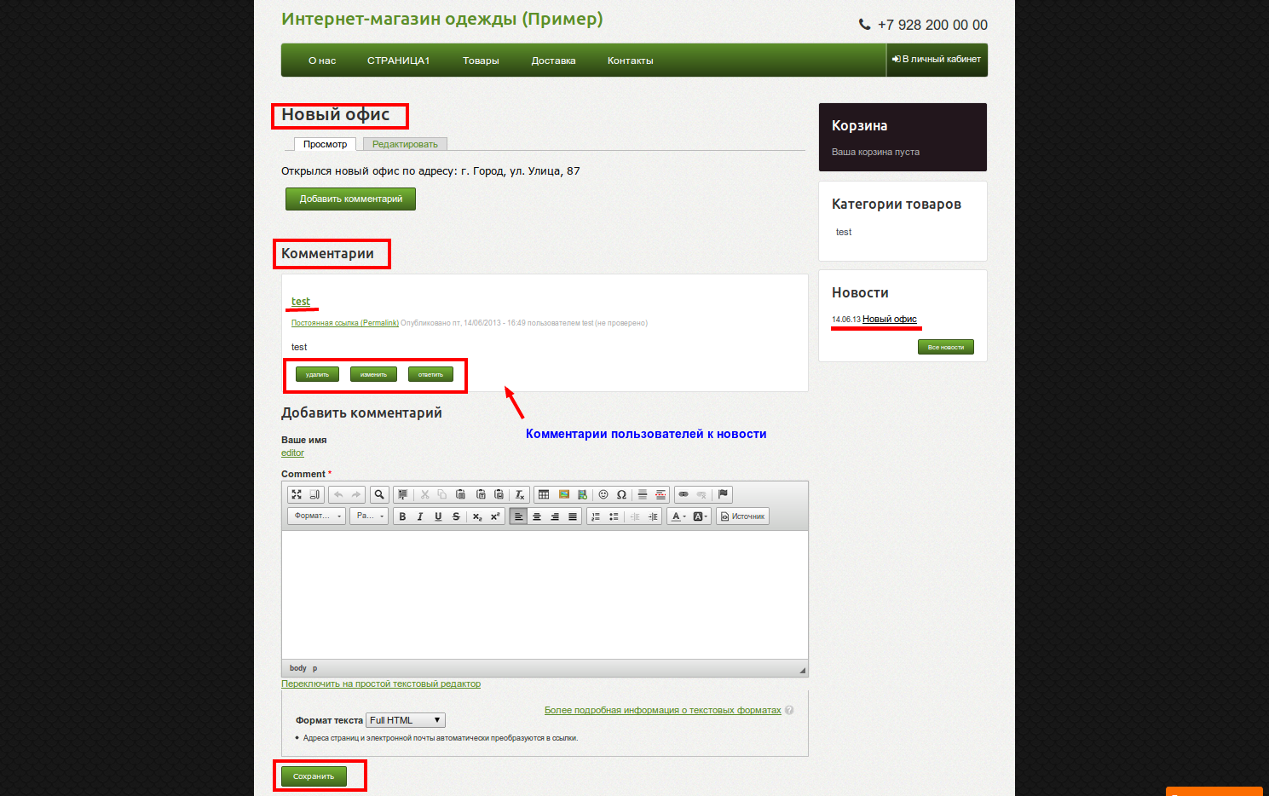Viewport: 1269px width, 796px height.
Task: Open the СТРАНИЦА1 menu item
Action: point(398,61)
